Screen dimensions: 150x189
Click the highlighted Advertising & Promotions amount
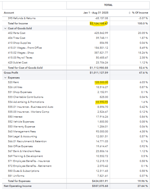point(101,102)
